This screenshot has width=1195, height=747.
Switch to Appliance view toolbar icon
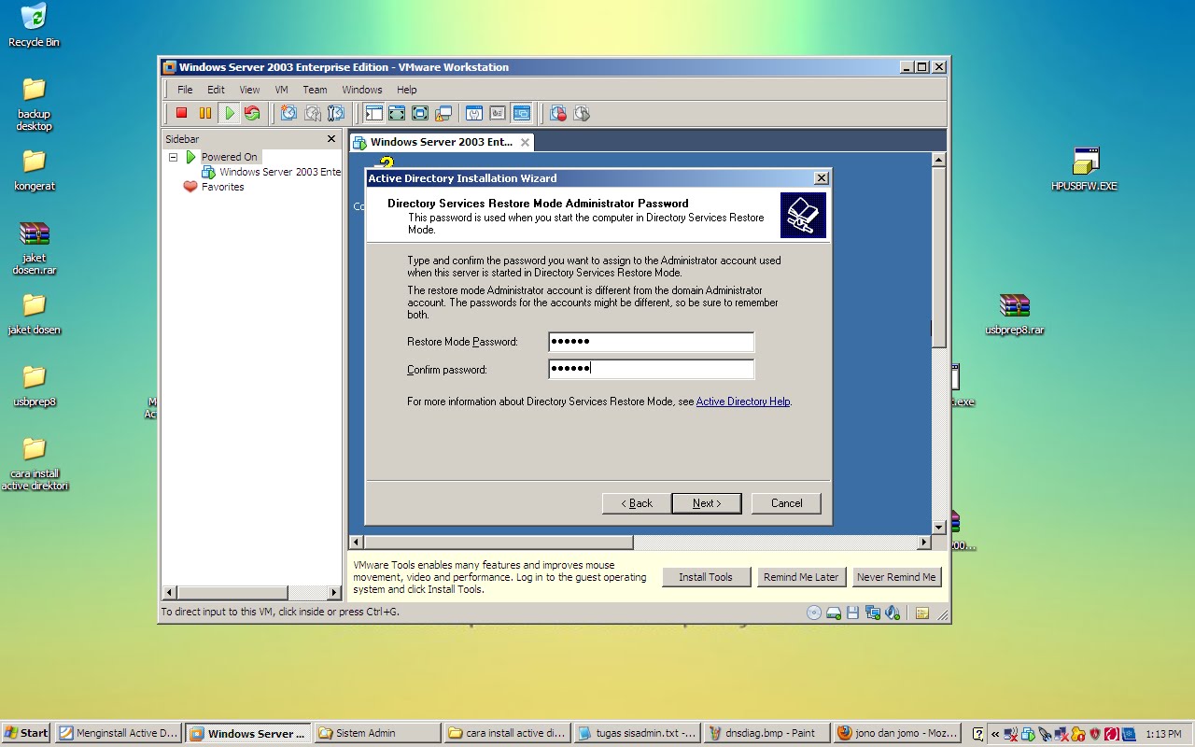(498, 113)
